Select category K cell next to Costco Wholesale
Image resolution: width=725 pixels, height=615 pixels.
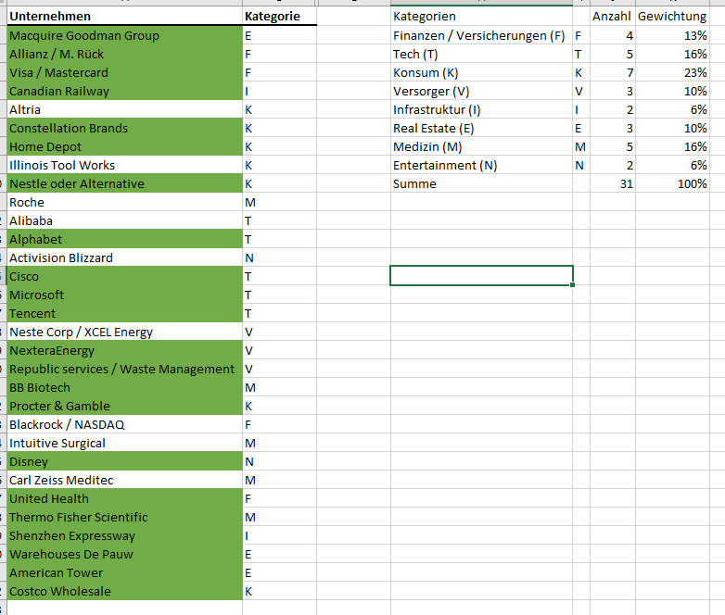[280, 591]
